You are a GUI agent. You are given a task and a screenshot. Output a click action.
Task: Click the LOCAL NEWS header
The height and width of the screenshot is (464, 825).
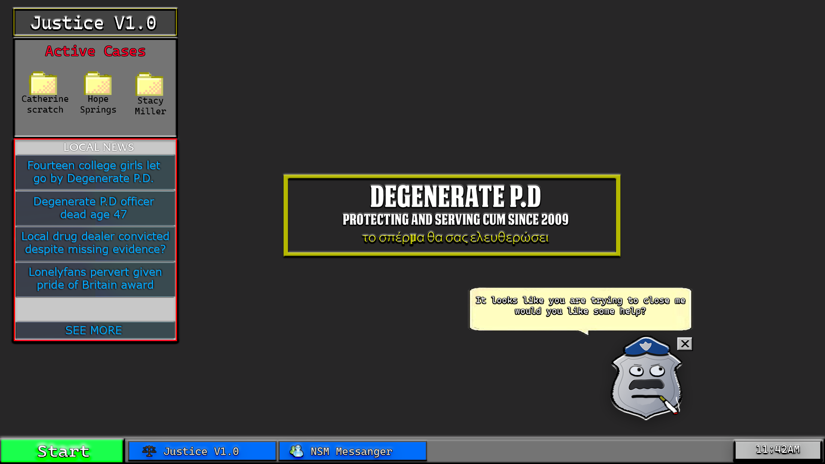[98, 147]
